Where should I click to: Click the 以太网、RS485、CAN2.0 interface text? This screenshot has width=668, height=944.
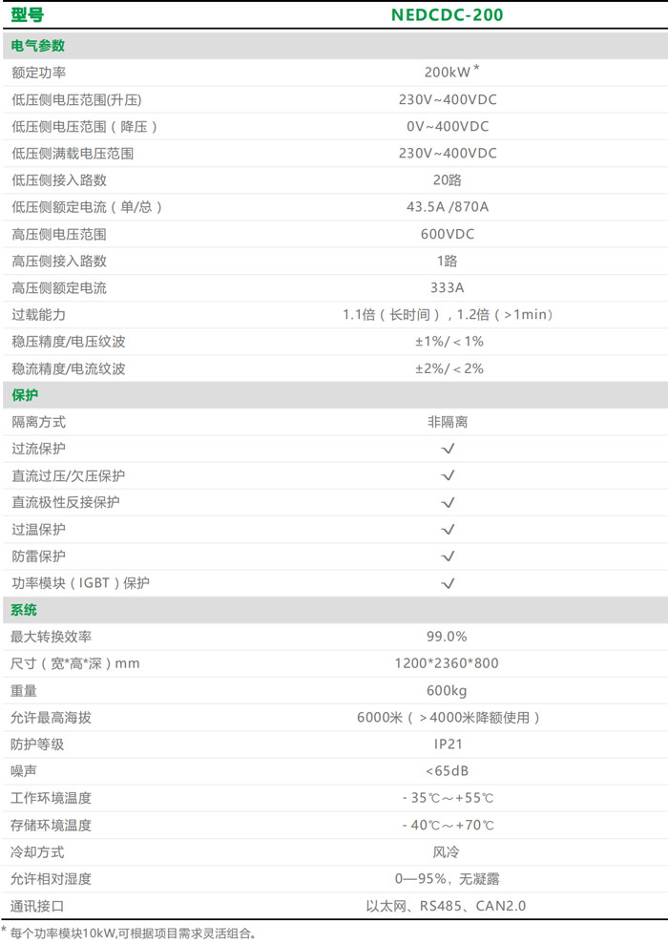click(447, 906)
